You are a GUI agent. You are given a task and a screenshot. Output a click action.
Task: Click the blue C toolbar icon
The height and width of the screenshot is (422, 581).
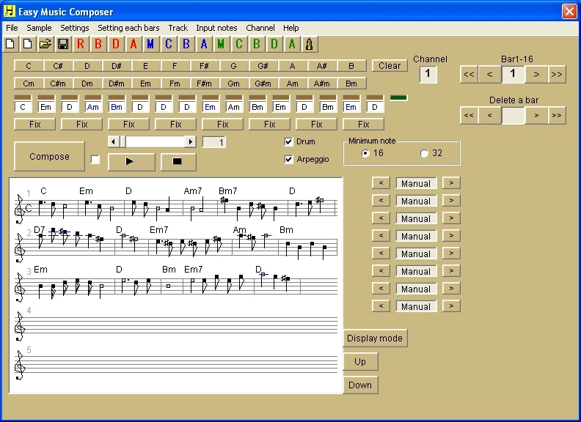tap(169, 44)
